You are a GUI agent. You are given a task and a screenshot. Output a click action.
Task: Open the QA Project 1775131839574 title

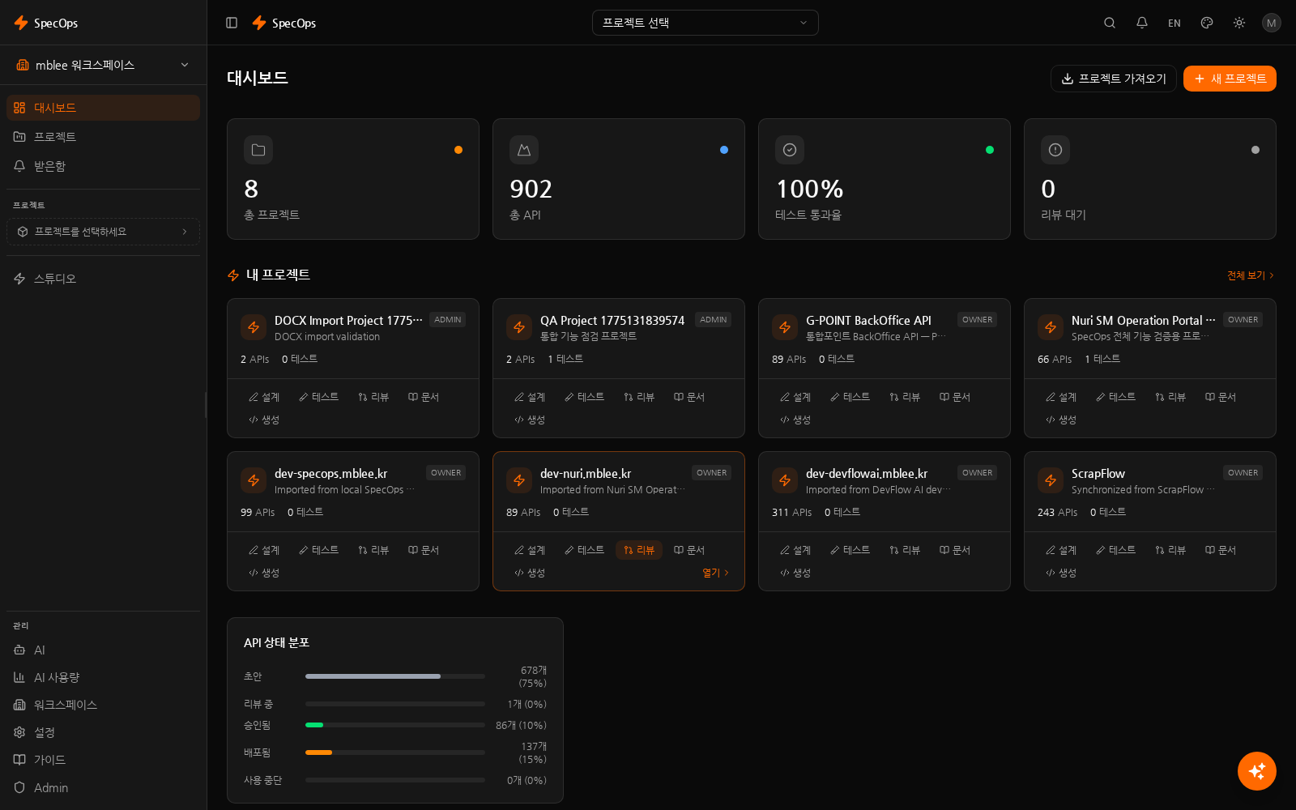coord(612,321)
